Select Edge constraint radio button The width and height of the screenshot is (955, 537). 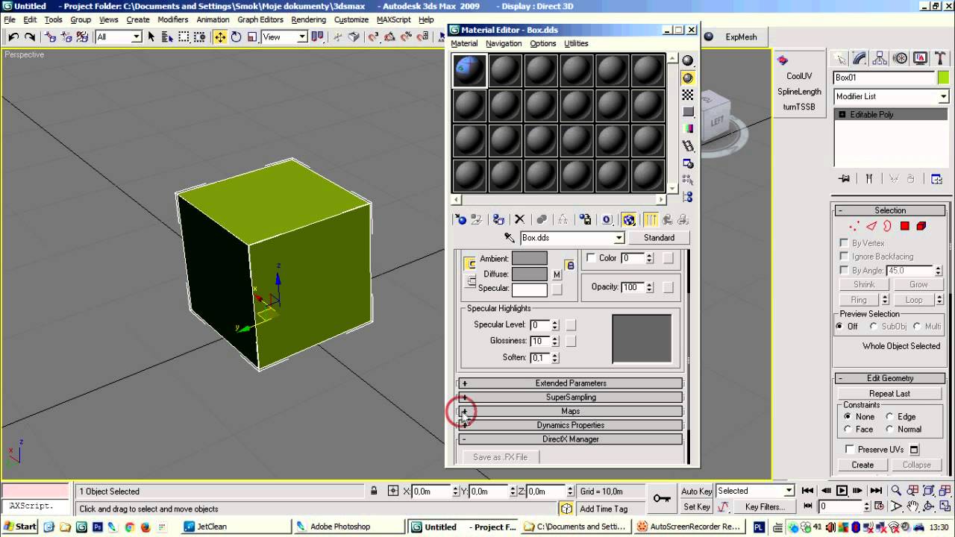(889, 417)
